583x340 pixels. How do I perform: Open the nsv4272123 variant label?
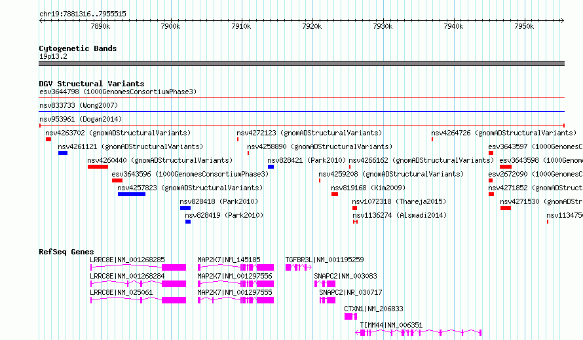(x=309, y=133)
